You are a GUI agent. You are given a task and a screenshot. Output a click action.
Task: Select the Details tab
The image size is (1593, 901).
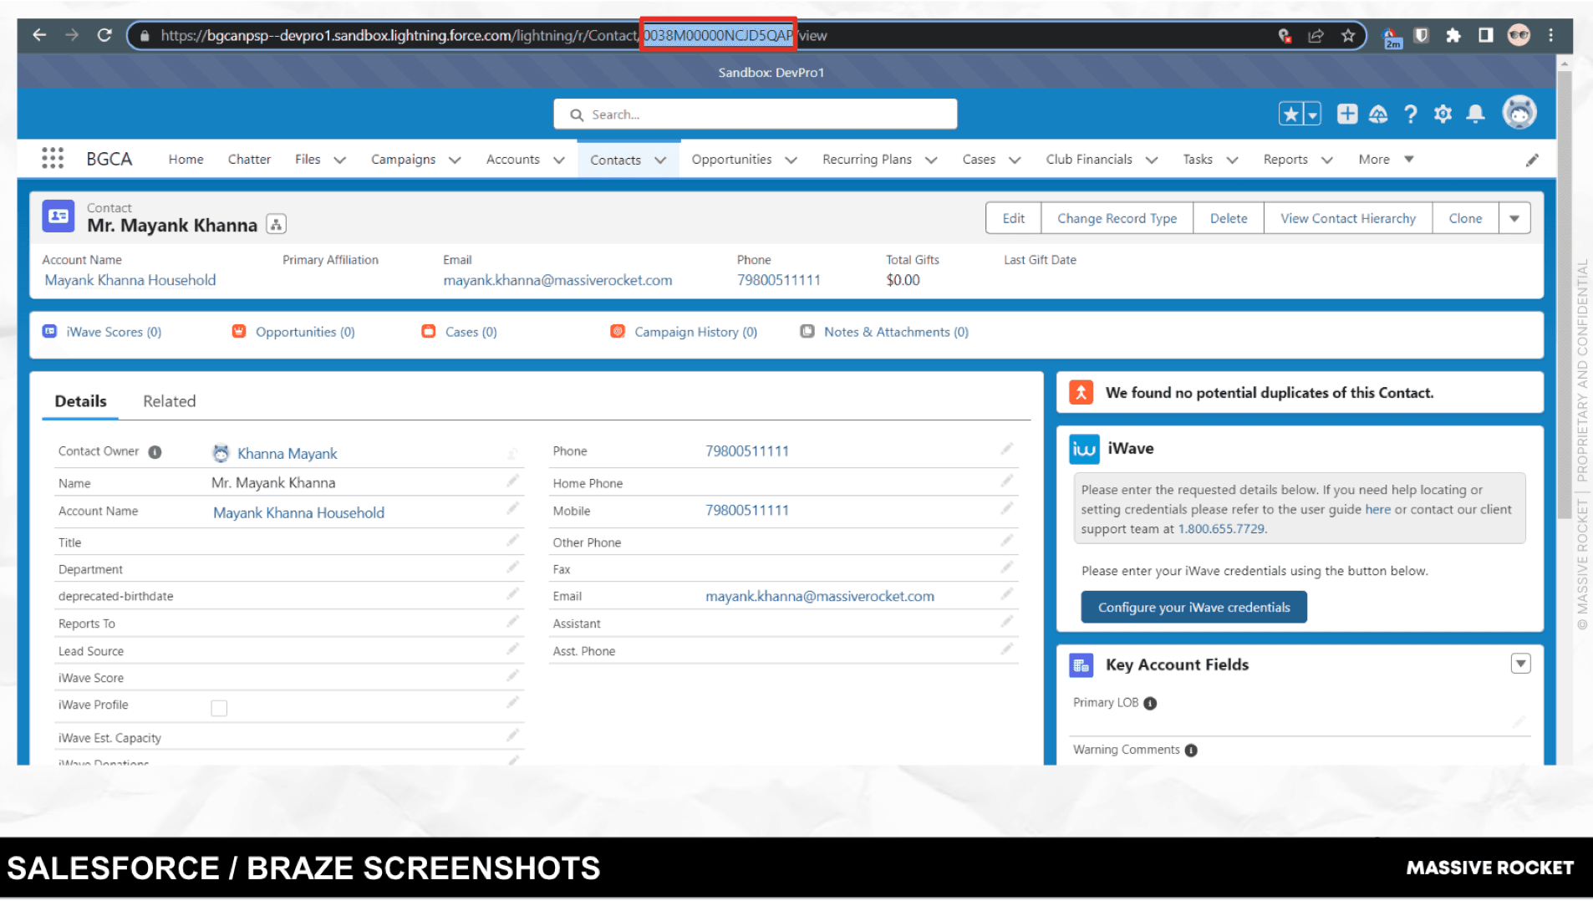[80, 401]
